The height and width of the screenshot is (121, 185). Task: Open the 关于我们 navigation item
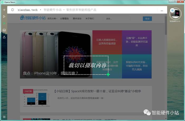point(90,18)
